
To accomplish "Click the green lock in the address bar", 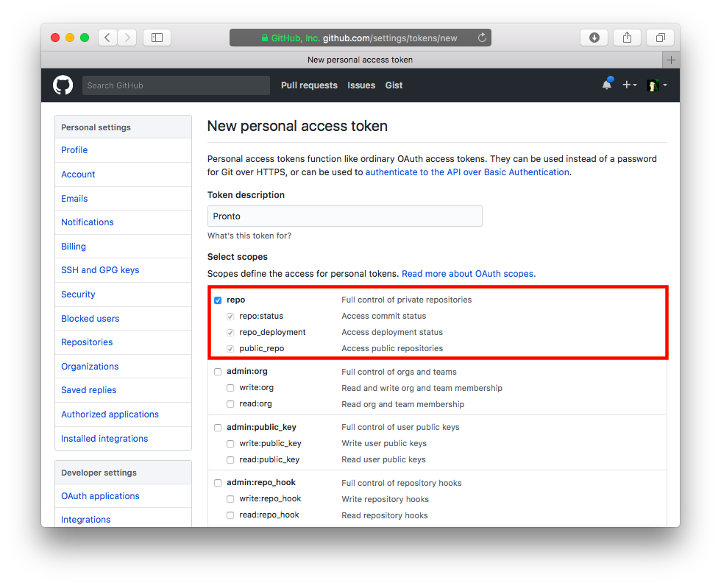I will (265, 38).
